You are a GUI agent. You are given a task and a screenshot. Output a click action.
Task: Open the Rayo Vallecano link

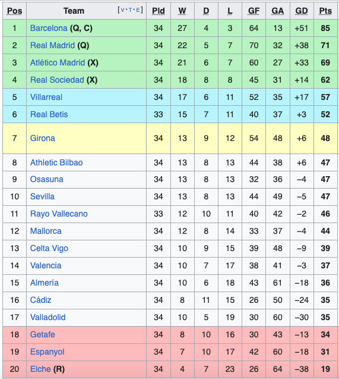pos(59,214)
